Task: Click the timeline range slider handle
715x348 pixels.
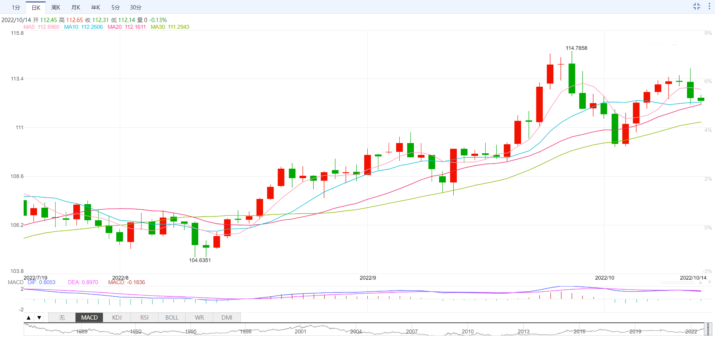Action: coord(708,329)
